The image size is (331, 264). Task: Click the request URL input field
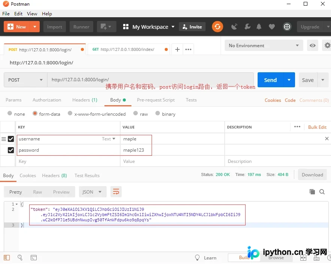coord(150,80)
